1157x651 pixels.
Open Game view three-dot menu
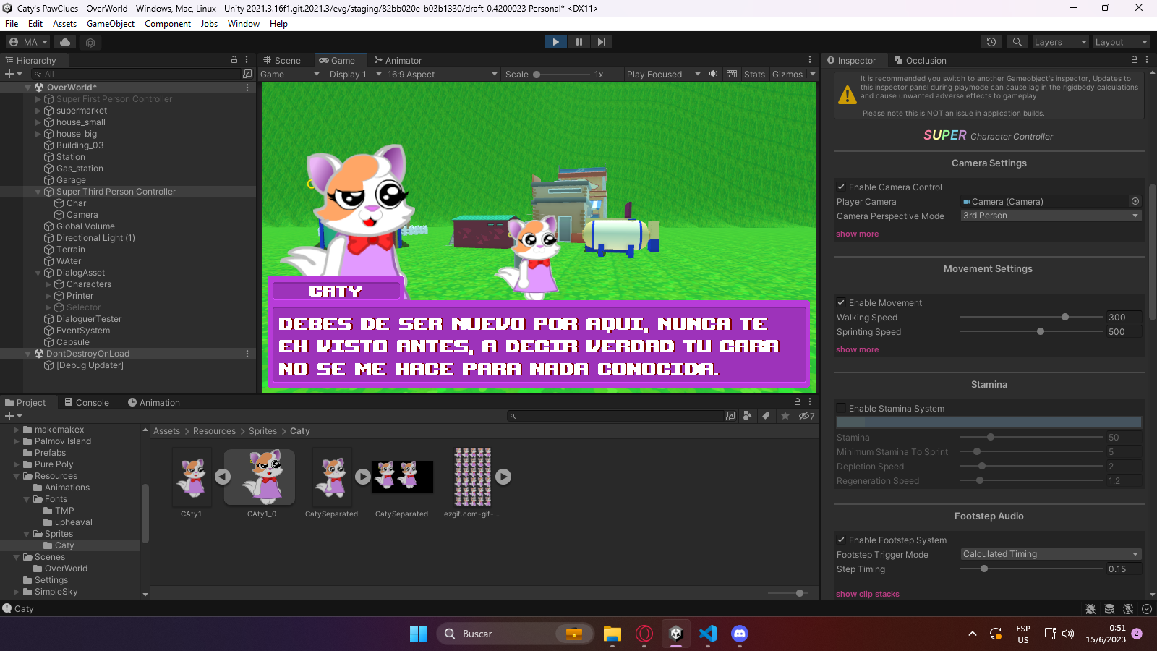pyautogui.click(x=810, y=59)
